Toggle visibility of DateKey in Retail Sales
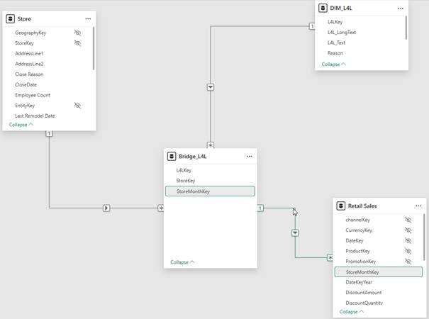The width and height of the screenshot is (429, 319). pos(408,240)
